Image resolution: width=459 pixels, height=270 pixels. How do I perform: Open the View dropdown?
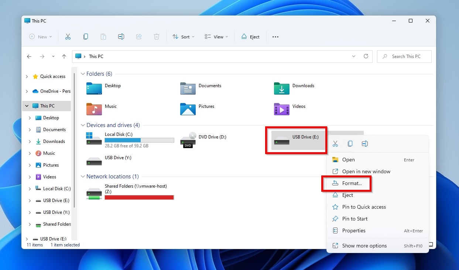pos(216,37)
